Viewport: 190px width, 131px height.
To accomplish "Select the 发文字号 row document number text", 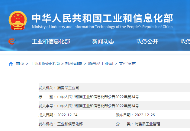I will pos(98,106).
